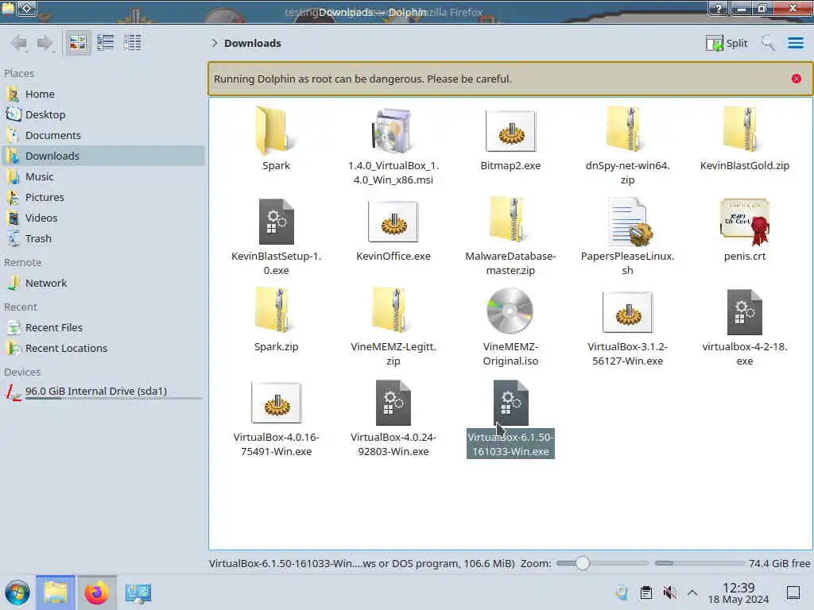Select Spark.zip archive icon
Viewport: 814px width, 610px height.
click(276, 311)
